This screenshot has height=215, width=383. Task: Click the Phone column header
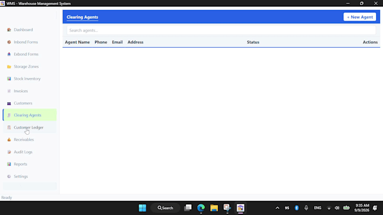click(101, 42)
